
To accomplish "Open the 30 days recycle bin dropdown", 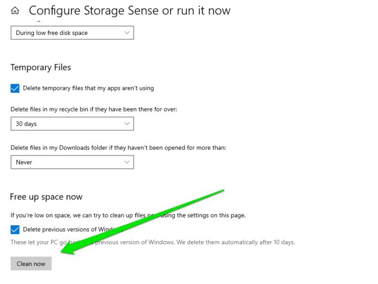I will pyautogui.click(x=72, y=124).
